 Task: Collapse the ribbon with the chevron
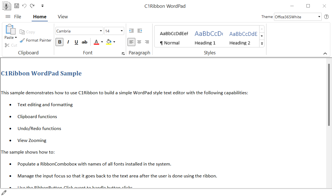pos(325,54)
